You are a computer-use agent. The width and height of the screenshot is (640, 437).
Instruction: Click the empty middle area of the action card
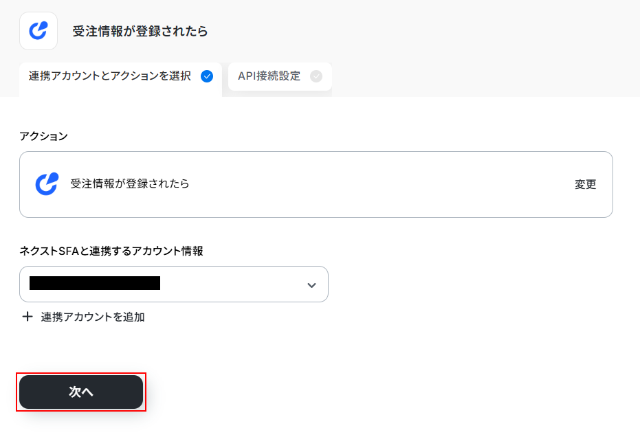tap(378, 184)
